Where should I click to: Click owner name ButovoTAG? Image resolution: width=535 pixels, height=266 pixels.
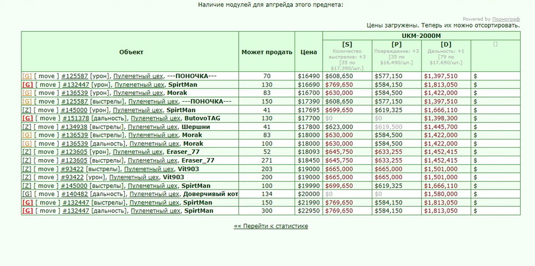202,118
